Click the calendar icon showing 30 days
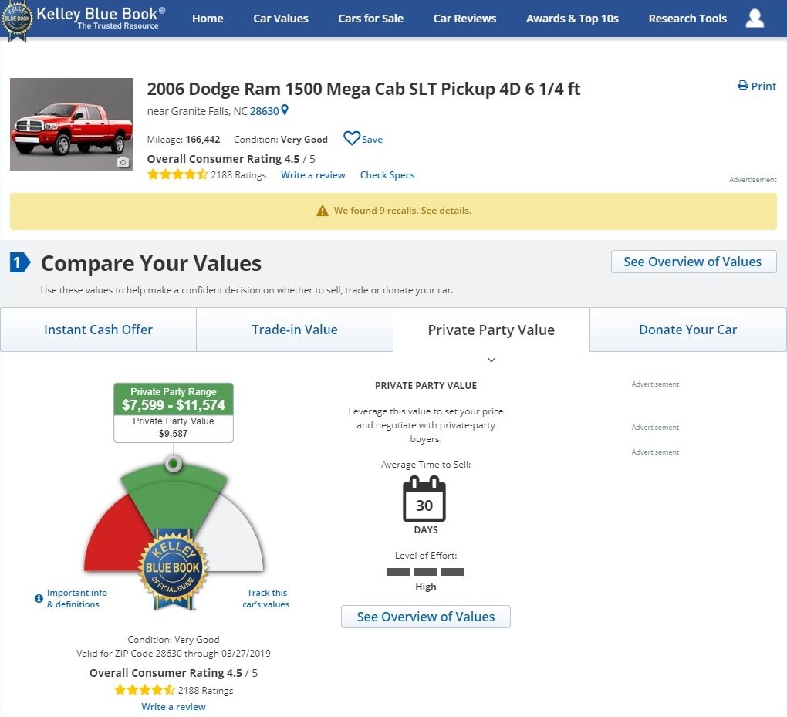This screenshot has width=787, height=717. point(424,499)
